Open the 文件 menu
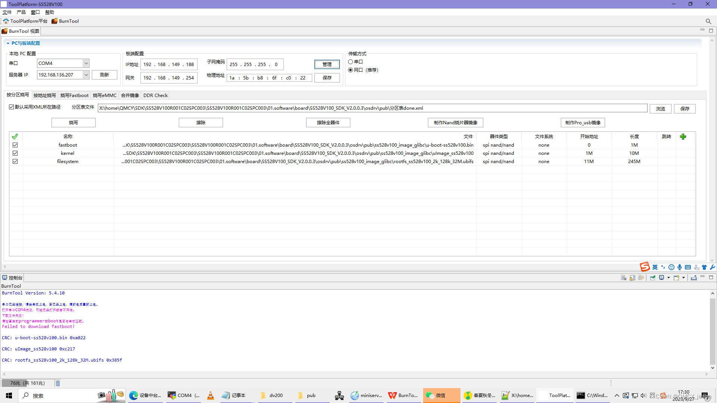This screenshot has width=717, height=403. (7, 12)
